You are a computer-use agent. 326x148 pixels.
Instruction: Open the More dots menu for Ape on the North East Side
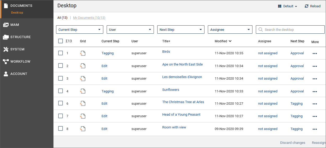tap(315, 66)
